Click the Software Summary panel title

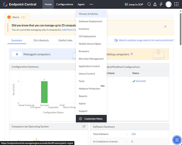pos(104,127)
